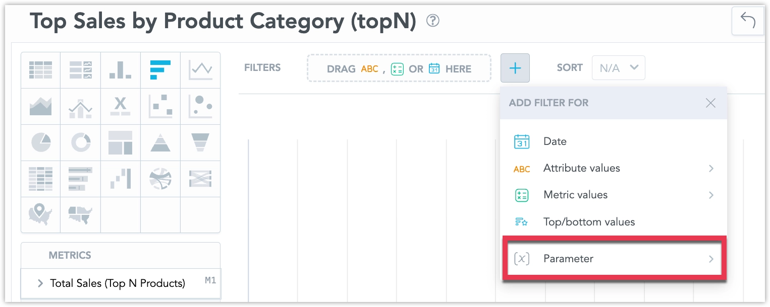Screen dimensions: 770x307
Task: Pick the geo pushpin map visualization
Action: pos(40,215)
